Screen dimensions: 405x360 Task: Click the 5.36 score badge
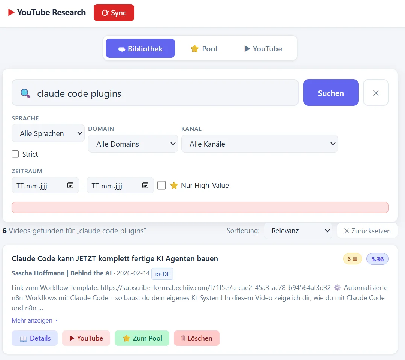pyautogui.click(x=377, y=259)
